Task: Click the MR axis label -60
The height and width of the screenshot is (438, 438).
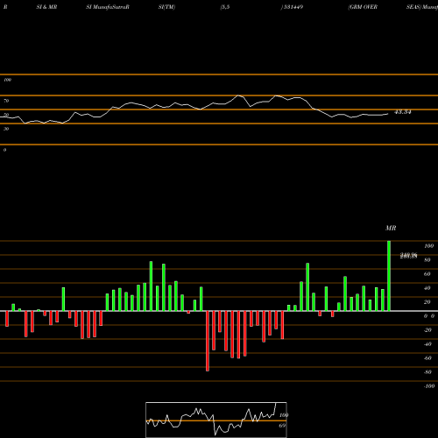Action: click(x=427, y=358)
